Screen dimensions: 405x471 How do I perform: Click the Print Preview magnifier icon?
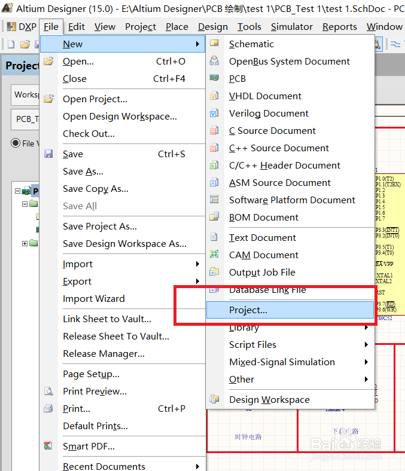click(x=48, y=391)
